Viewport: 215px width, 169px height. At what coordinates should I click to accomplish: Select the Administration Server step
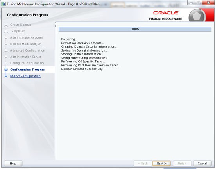point(26,57)
